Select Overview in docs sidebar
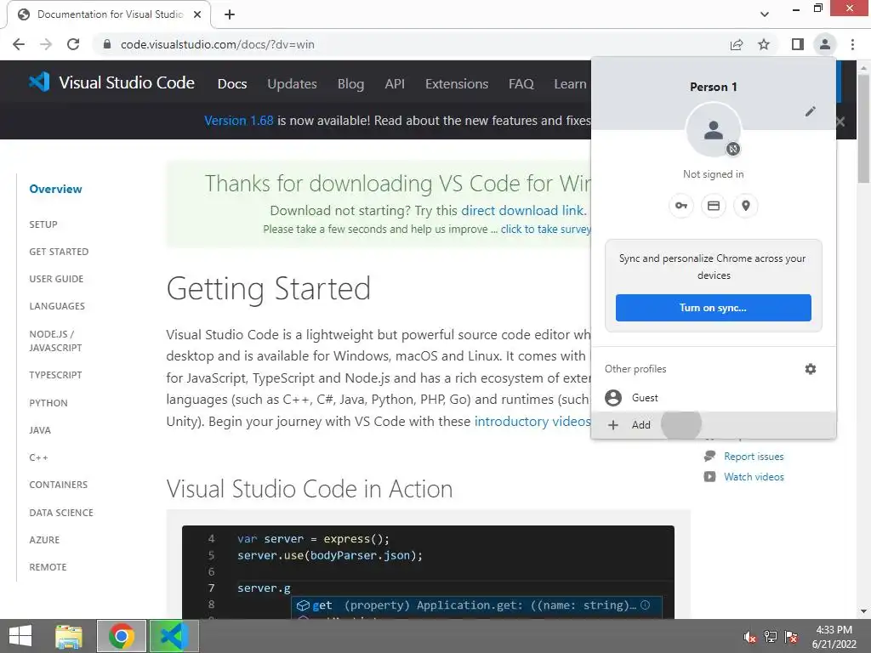The height and width of the screenshot is (653, 871). click(55, 189)
